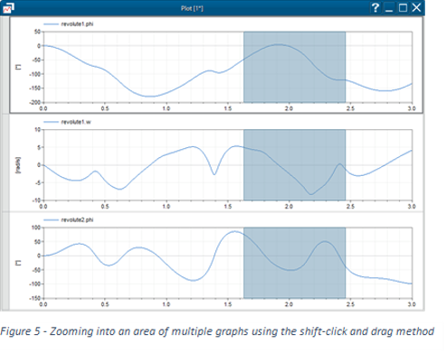The image size is (446, 353).
Task: Click the shaded selection in the revolute1.phi plot
Action: pyautogui.click(x=294, y=67)
